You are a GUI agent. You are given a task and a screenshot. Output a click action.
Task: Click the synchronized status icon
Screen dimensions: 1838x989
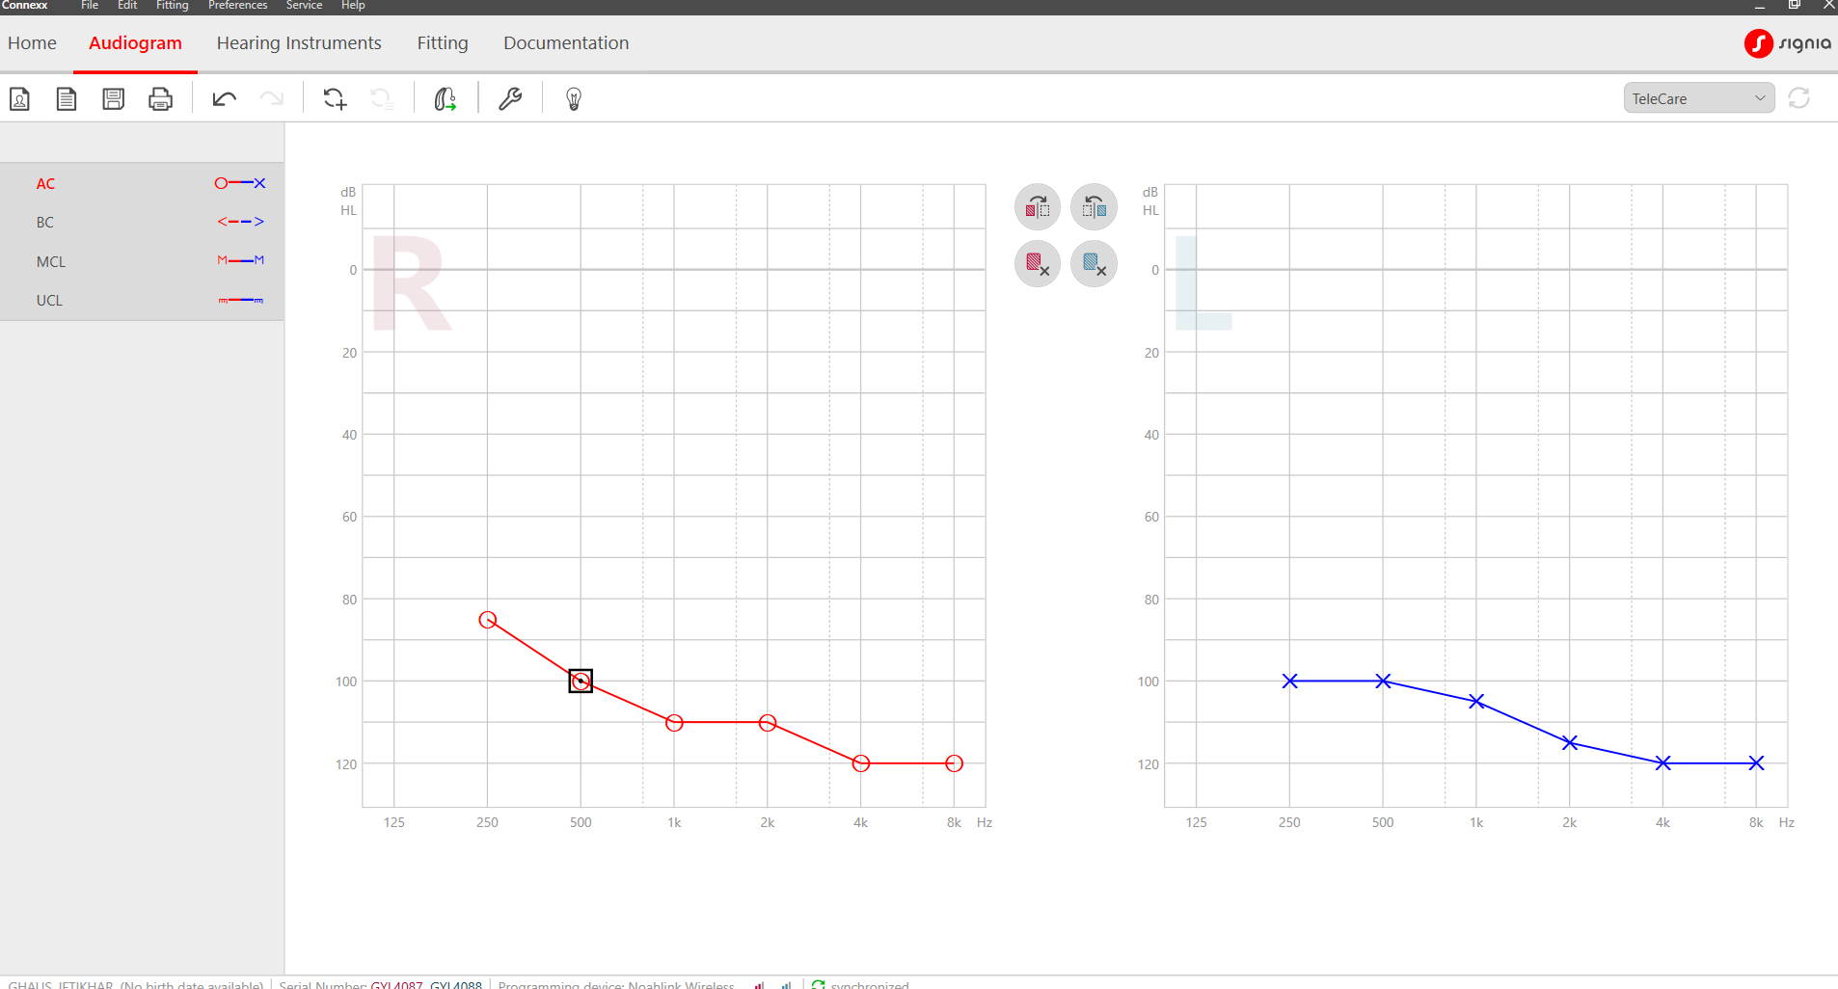pyautogui.click(x=819, y=984)
